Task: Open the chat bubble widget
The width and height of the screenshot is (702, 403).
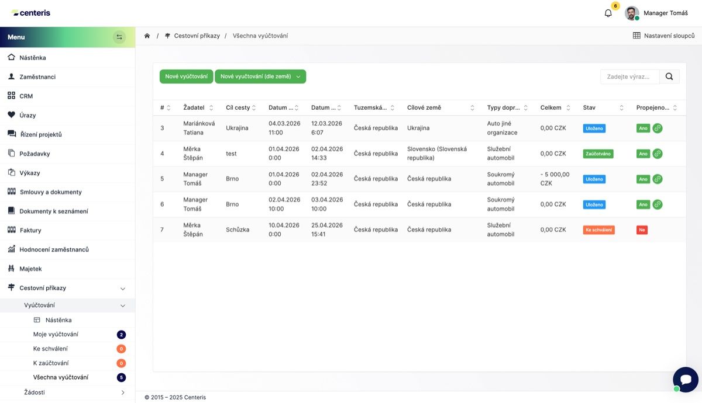Action: click(x=685, y=379)
